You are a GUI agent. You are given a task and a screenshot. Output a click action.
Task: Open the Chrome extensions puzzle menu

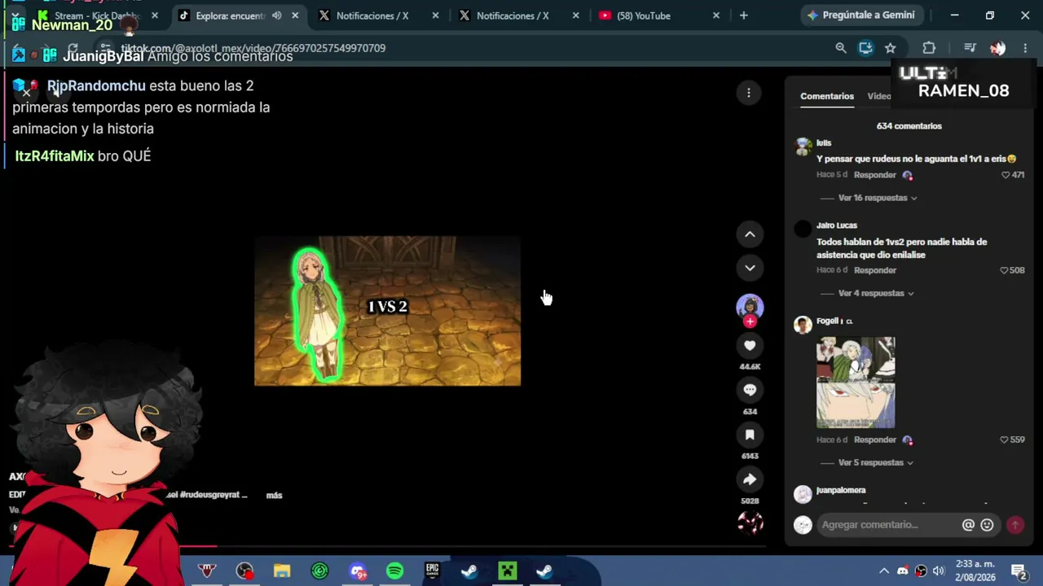(929, 48)
